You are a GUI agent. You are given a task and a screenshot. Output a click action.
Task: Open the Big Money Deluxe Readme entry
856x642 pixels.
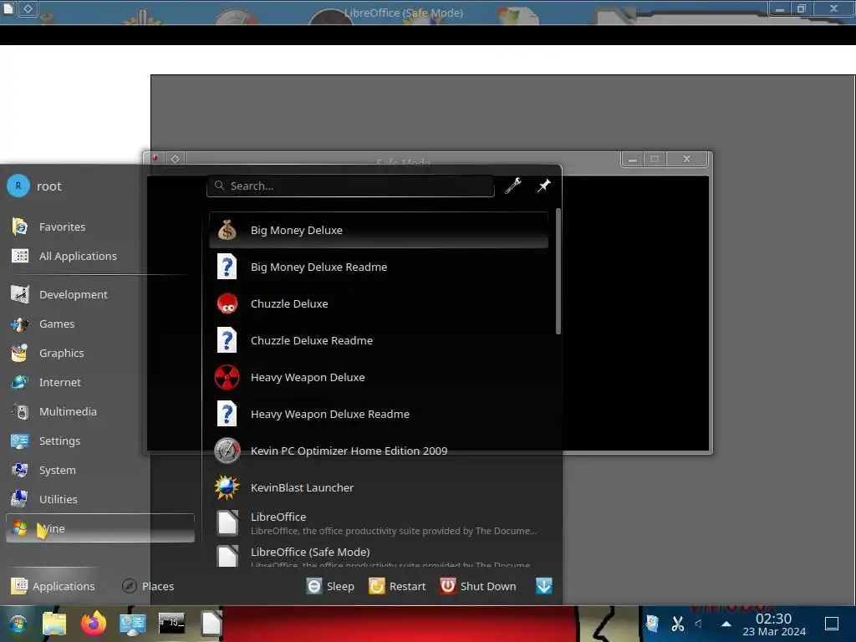click(379, 267)
